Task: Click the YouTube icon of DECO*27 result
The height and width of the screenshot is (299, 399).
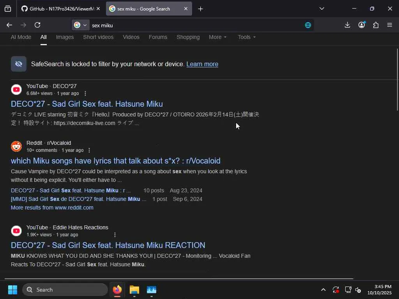Action: (x=16, y=90)
